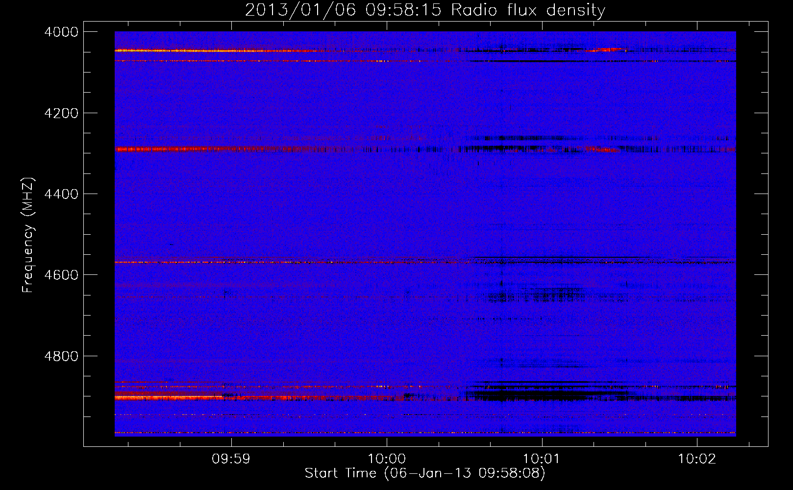Click the 4800 frequency tick label
This screenshot has height=490, width=793.
61,356
